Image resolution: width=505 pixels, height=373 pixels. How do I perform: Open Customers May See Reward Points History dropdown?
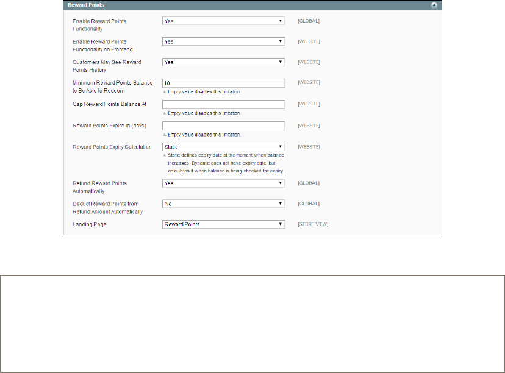click(223, 62)
